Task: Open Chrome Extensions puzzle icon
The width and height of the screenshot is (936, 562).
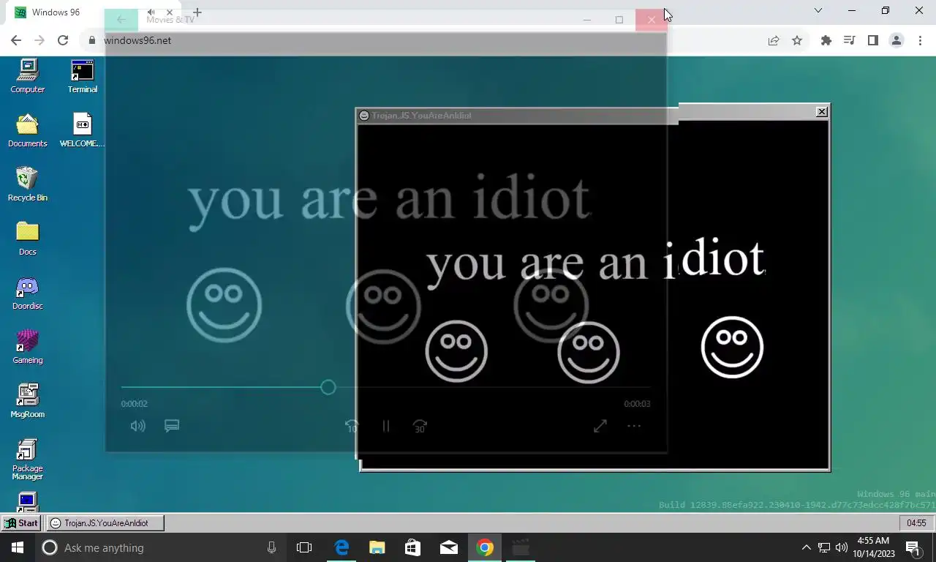Action: point(826,40)
